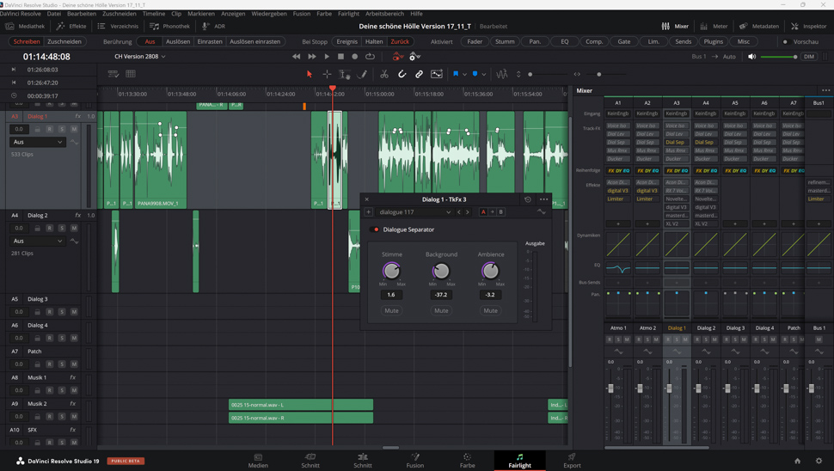Expand the blue marker color dropdown arrow
834x471 pixels.
pyautogui.click(x=483, y=75)
